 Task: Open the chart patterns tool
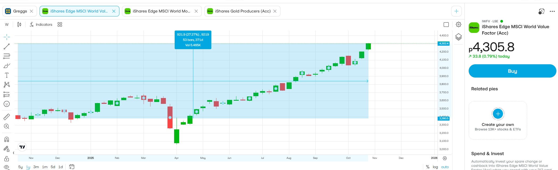(7, 85)
